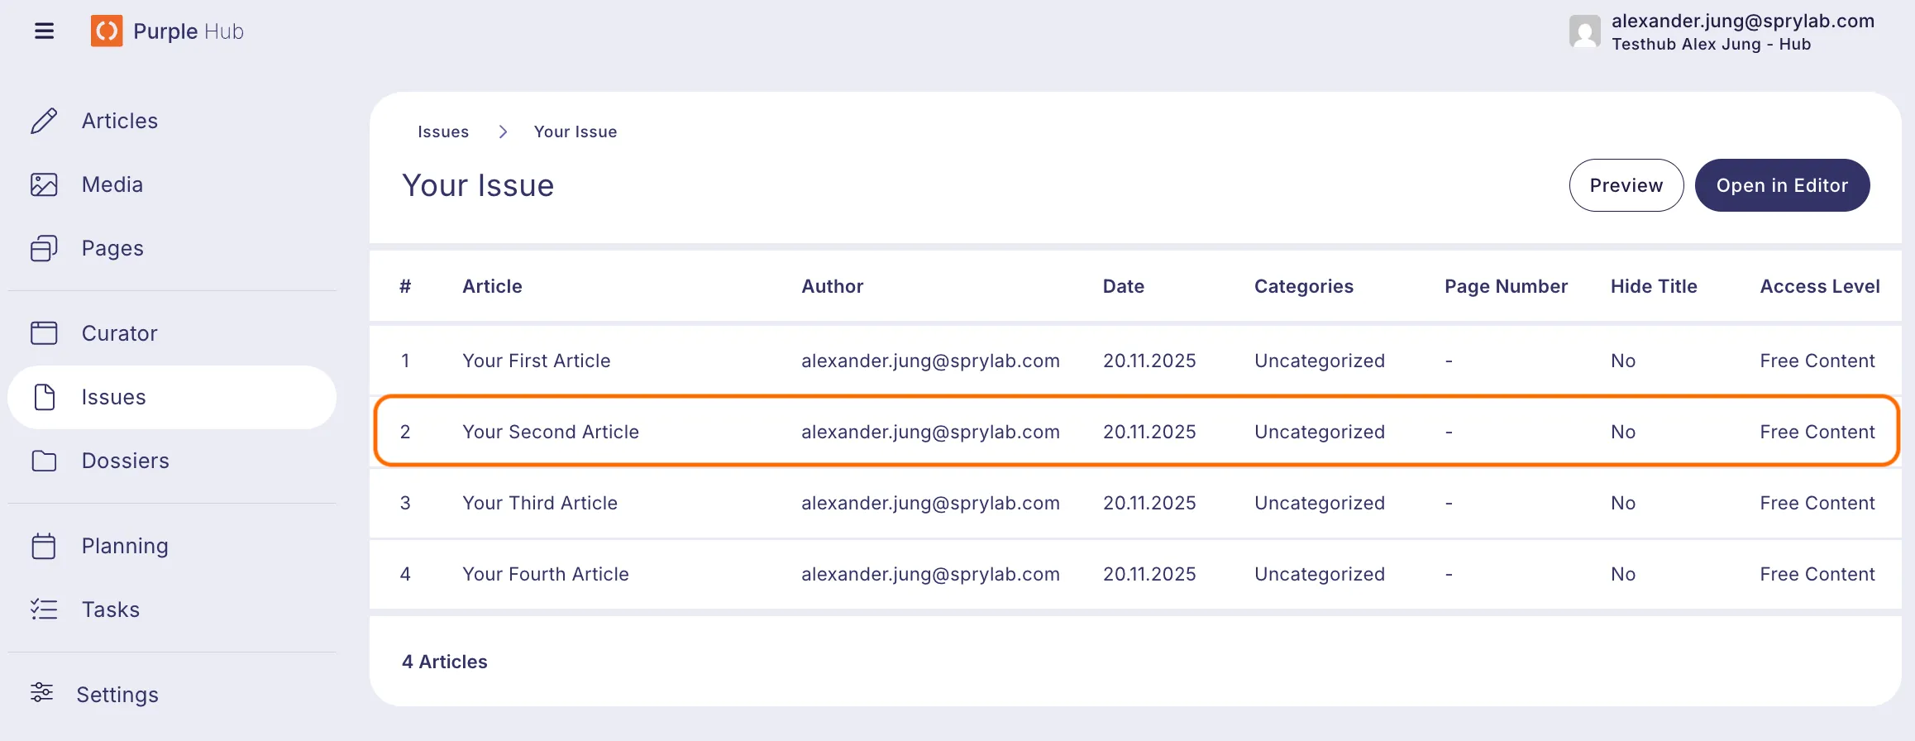1915x741 pixels.
Task: Select 'Your Fourth Article' title
Action: (x=546, y=574)
